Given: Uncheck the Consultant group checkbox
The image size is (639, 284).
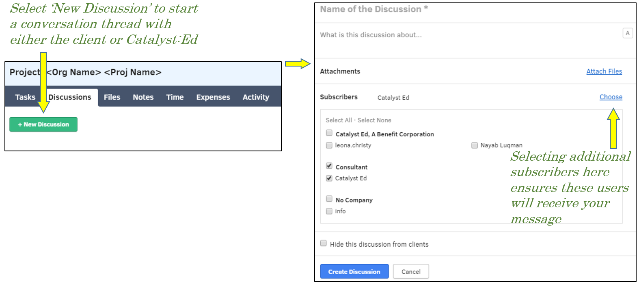Looking at the screenshot, I should pyautogui.click(x=329, y=166).
